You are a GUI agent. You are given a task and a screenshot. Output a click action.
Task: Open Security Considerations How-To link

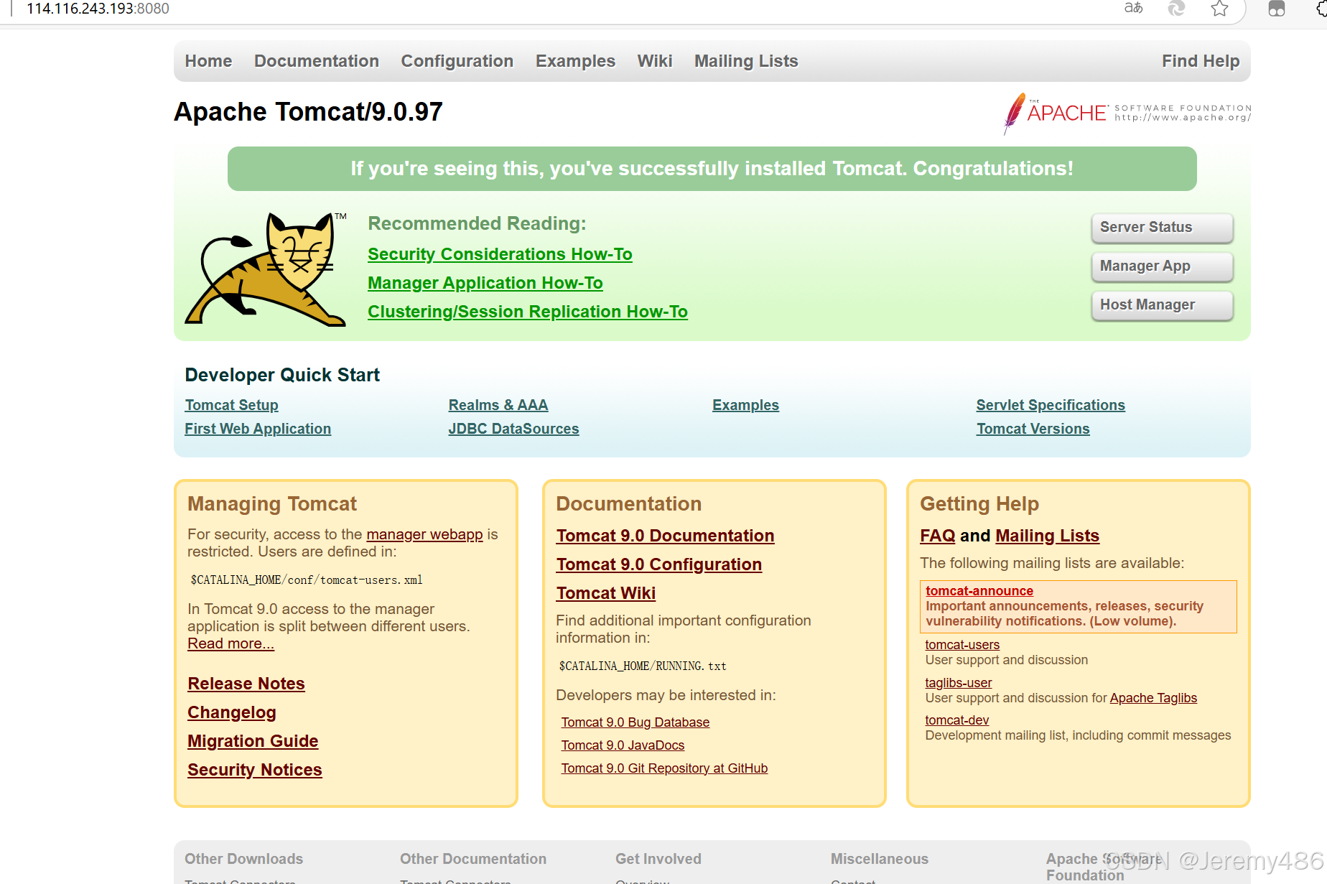click(x=500, y=254)
